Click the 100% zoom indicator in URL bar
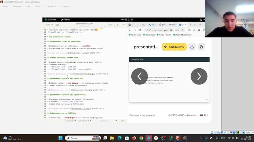254x142 pixels. [x=177, y=30]
